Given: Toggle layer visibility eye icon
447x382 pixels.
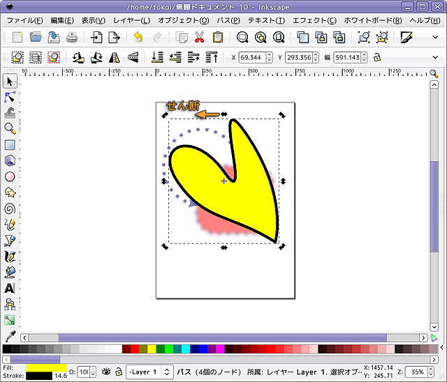Looking at the screenshot, I should coord(107,372).
